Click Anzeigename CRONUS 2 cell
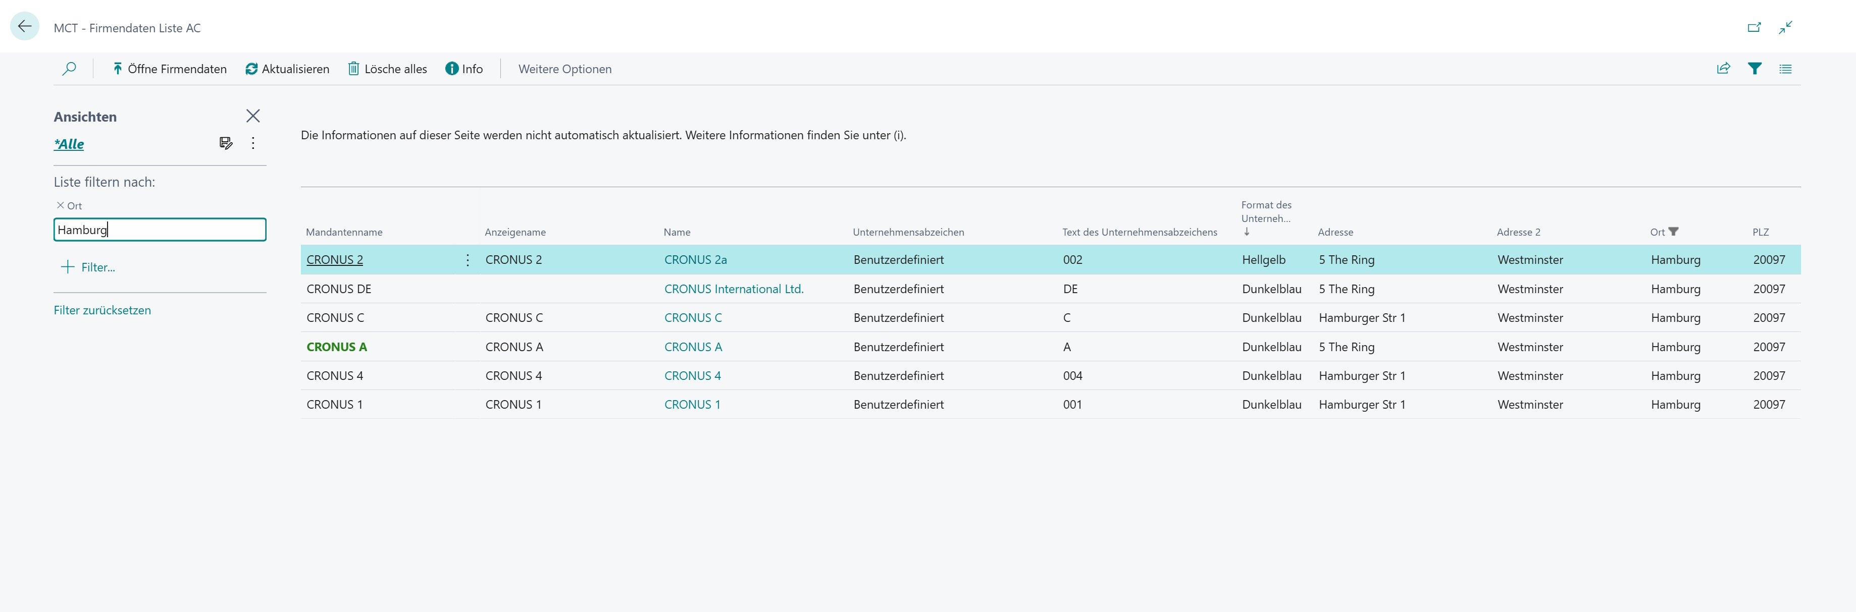Image resolution: width=1856 pixels, height=612 pixels. point(513,260)
